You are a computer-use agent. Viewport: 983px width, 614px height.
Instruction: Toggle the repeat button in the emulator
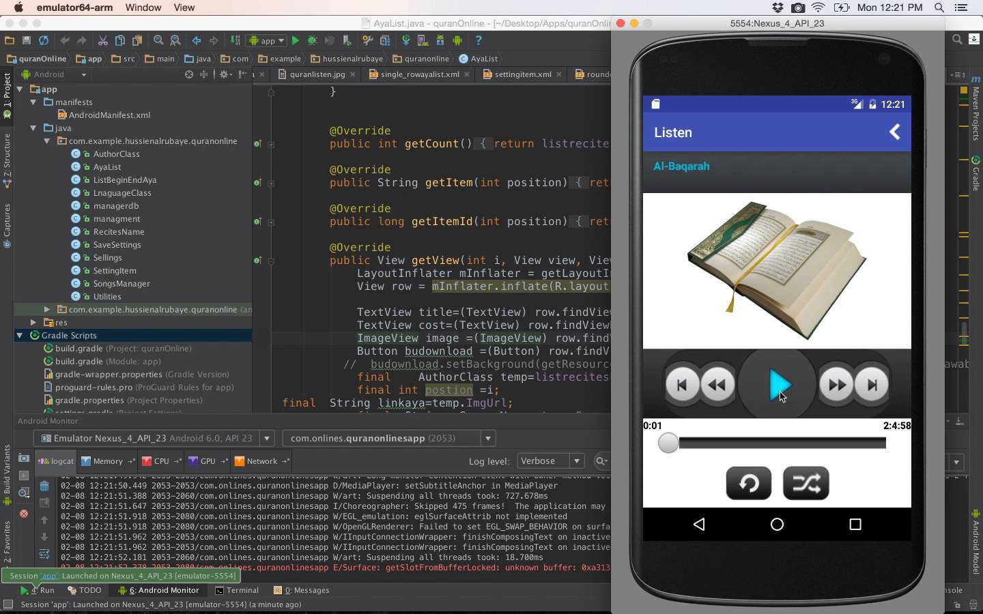[749, 483]
